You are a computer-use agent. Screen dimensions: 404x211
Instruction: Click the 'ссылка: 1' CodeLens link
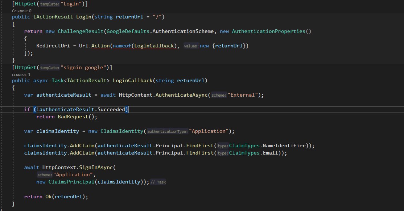[x=21, y=75]
